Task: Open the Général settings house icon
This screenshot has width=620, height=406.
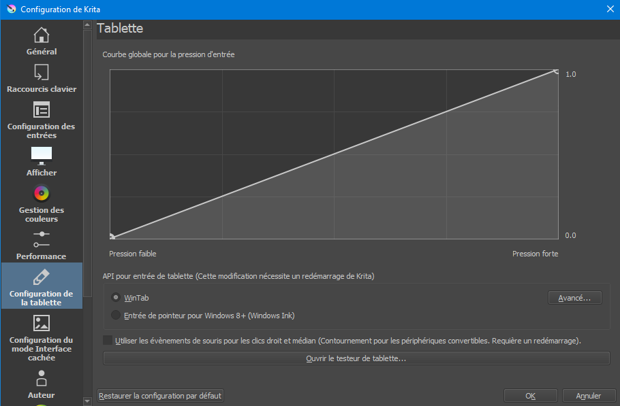Action: [41, 35]
